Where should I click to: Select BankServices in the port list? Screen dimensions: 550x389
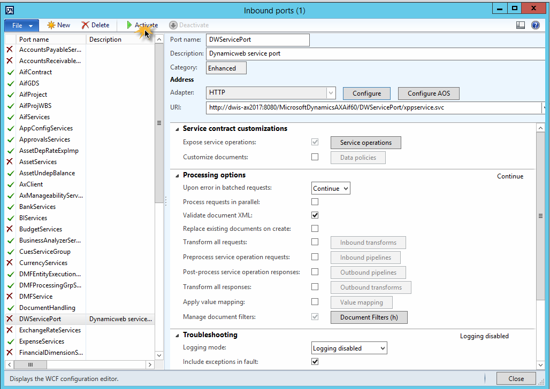tap(37, 207)
